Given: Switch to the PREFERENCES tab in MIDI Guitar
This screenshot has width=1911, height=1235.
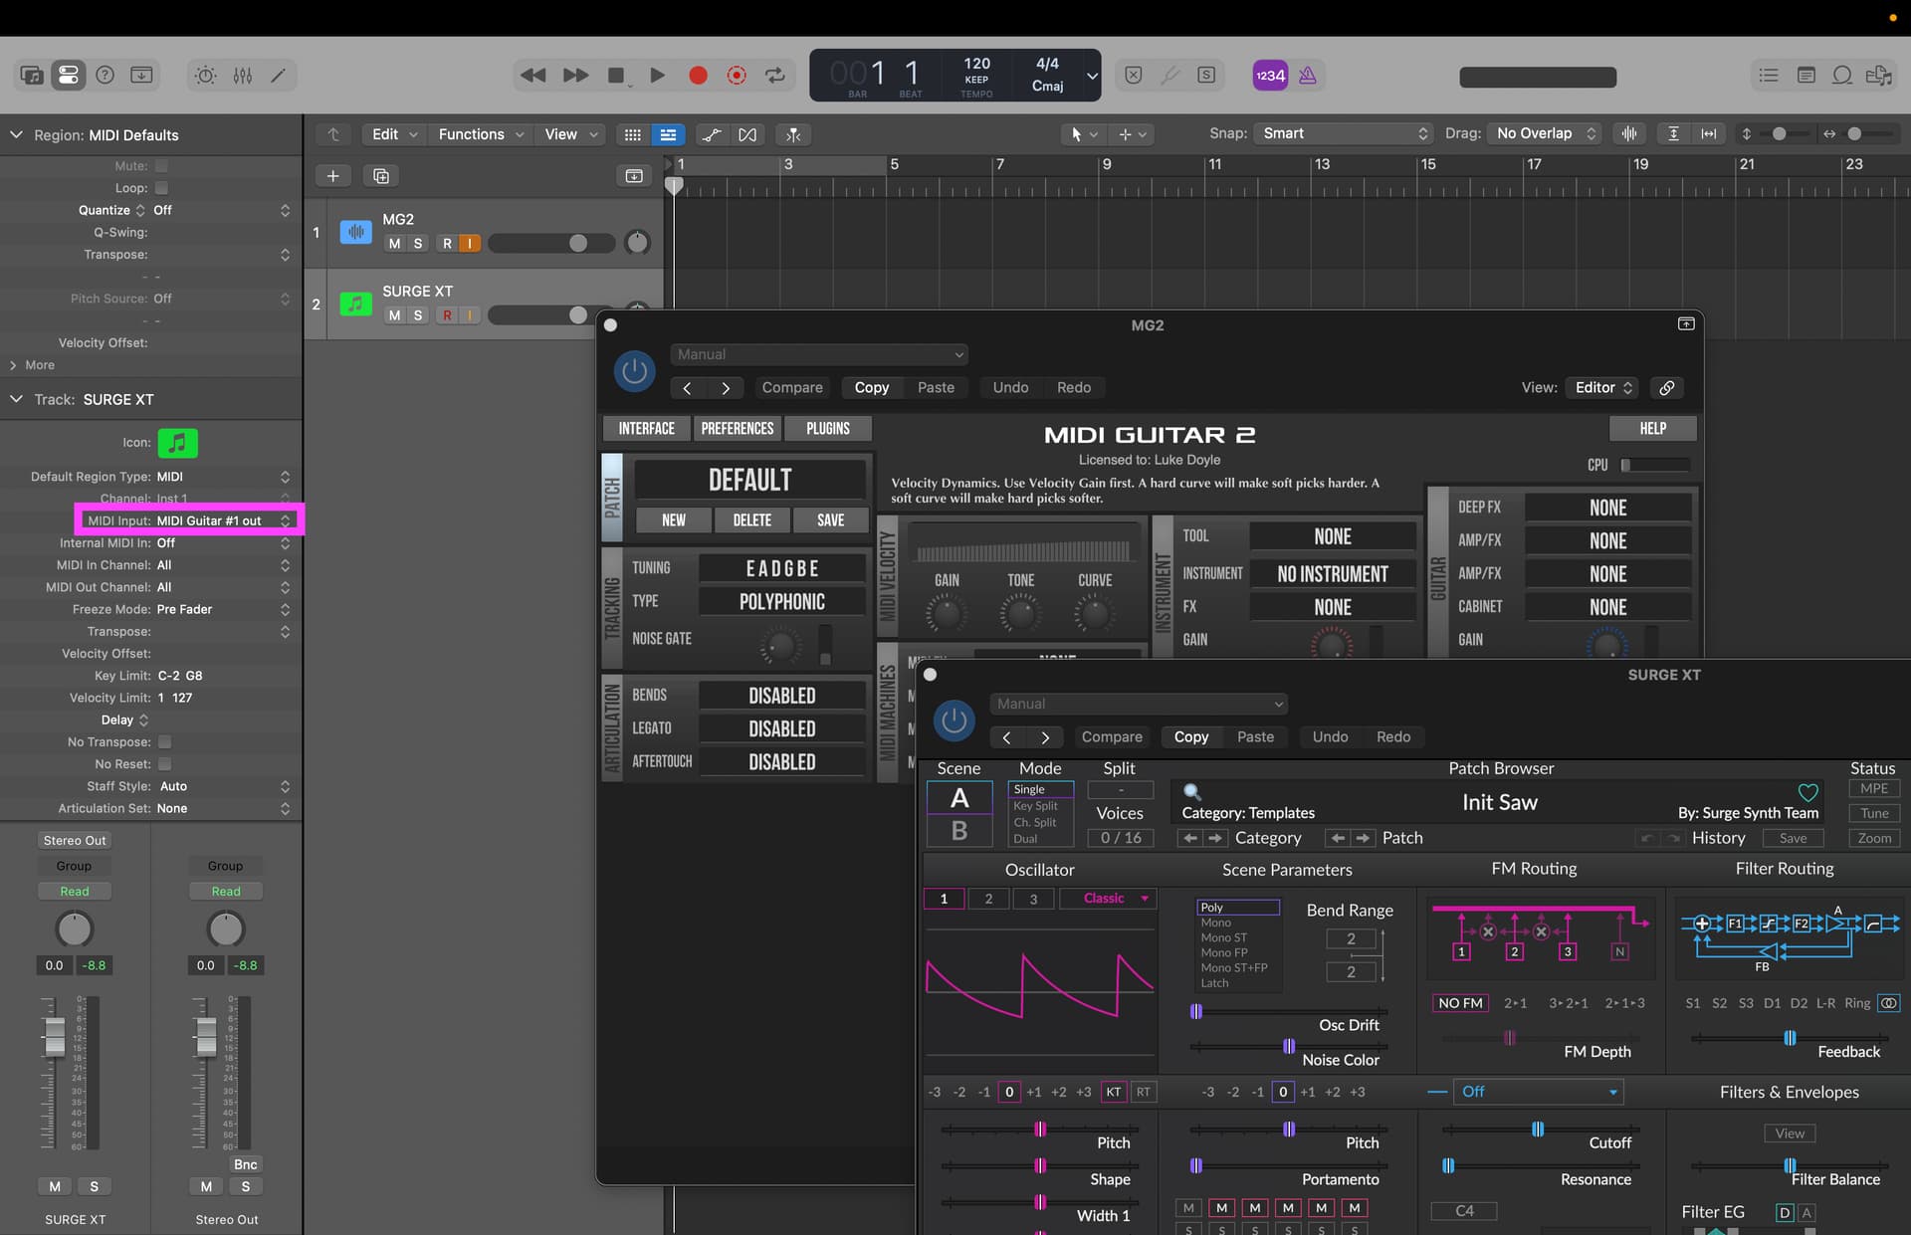Looking at the screenshot, I should (737, 429).
